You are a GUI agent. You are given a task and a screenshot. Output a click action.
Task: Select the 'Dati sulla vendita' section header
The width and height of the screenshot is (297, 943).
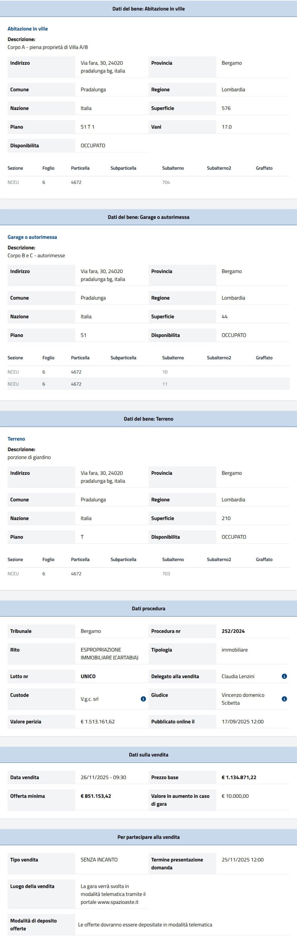pyautogui.click(x=148, y=755)
